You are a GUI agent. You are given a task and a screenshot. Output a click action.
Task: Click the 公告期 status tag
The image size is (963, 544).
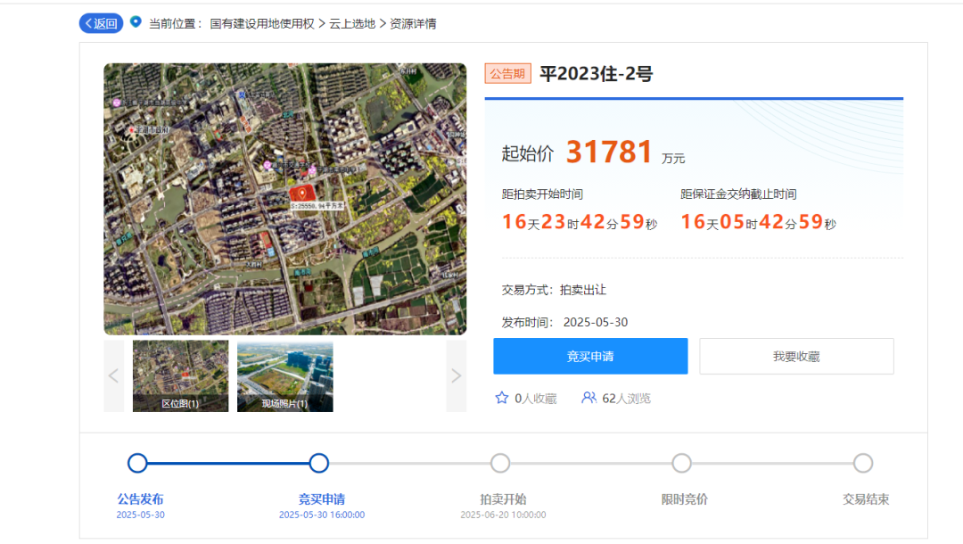pos(508,74)
